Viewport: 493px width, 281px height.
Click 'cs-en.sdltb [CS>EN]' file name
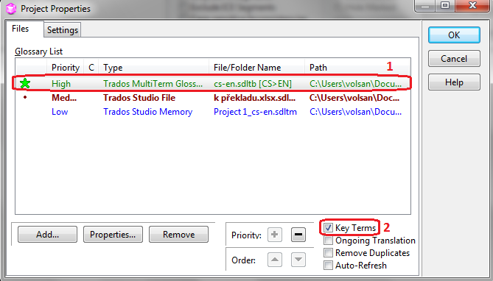253,84
